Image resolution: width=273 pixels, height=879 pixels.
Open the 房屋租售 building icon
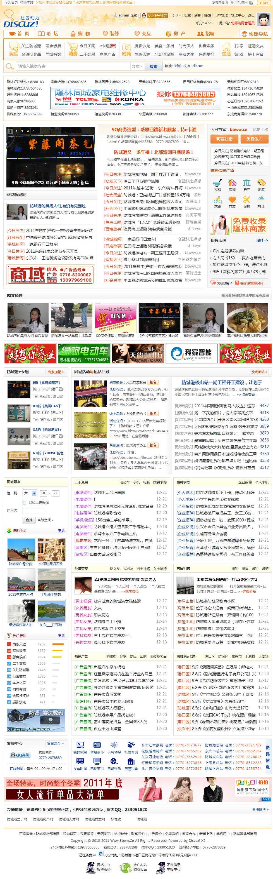(131, 761)
